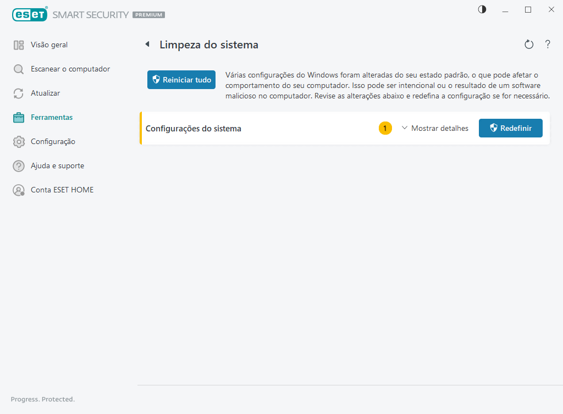Close the ESET Smart Security window
The image size is (563, 414).
(x=551, y=9)
